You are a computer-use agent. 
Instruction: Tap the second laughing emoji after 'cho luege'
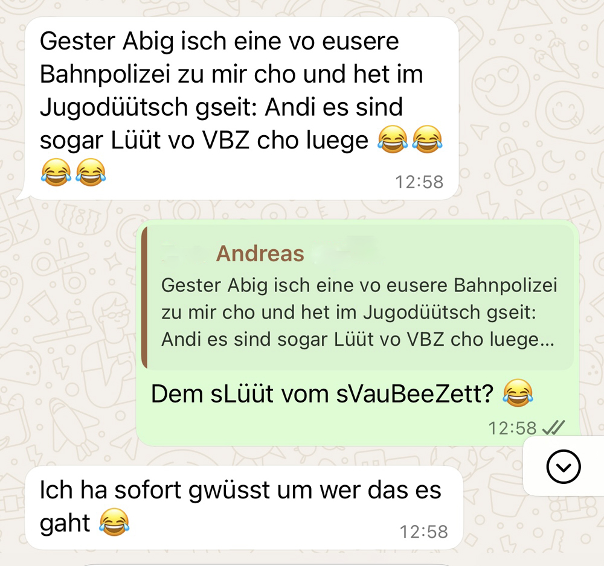pos(427,139)
